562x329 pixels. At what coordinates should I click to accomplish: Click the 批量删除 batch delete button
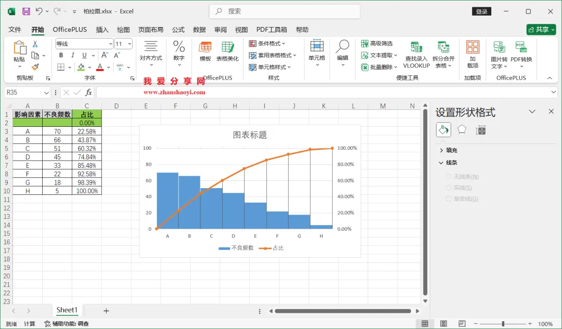click(x=379, y=67)
